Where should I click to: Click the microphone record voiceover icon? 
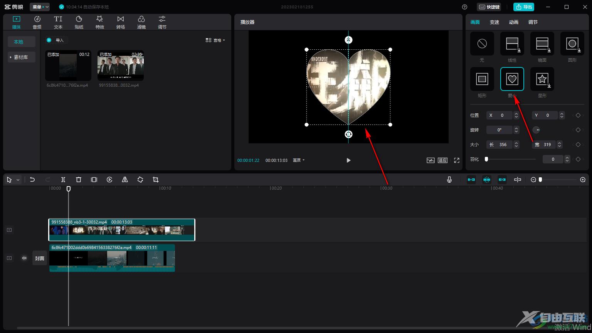pyautogui.click(x=449, y=180)
